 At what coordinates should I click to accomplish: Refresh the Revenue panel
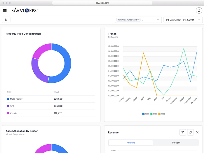[x=190, y=132]
